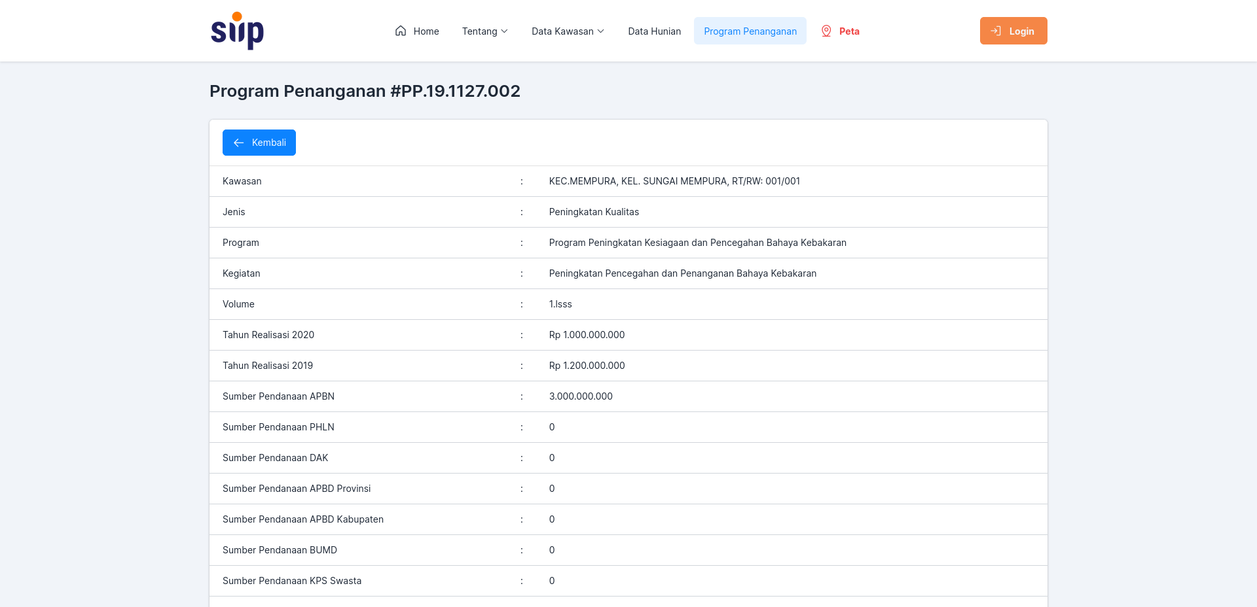Click the Sumber Pendanaan APBD Provinsi label
Viewport: 1257px width, 607px height.
tap(297, 489)
